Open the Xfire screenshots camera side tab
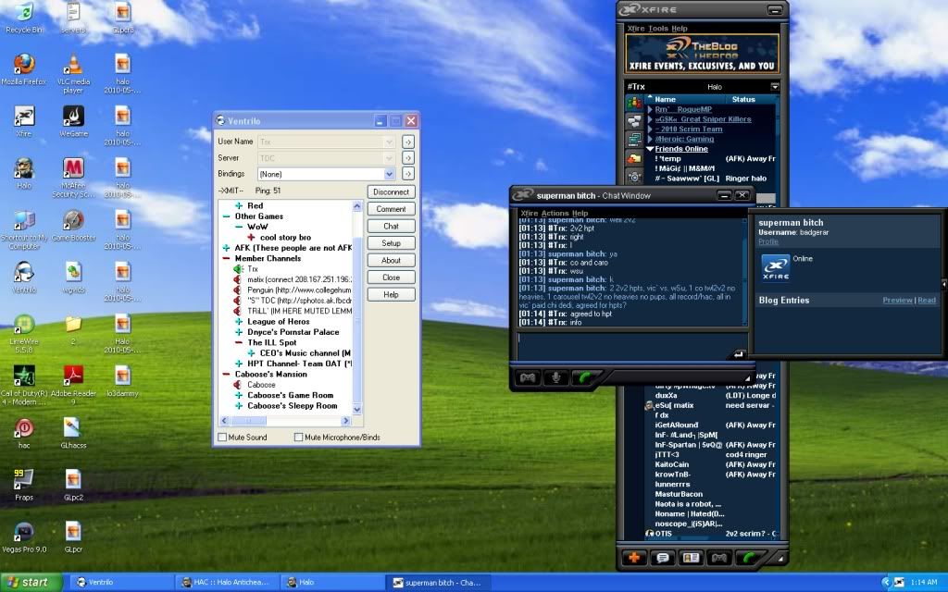 tap(634, 177)
